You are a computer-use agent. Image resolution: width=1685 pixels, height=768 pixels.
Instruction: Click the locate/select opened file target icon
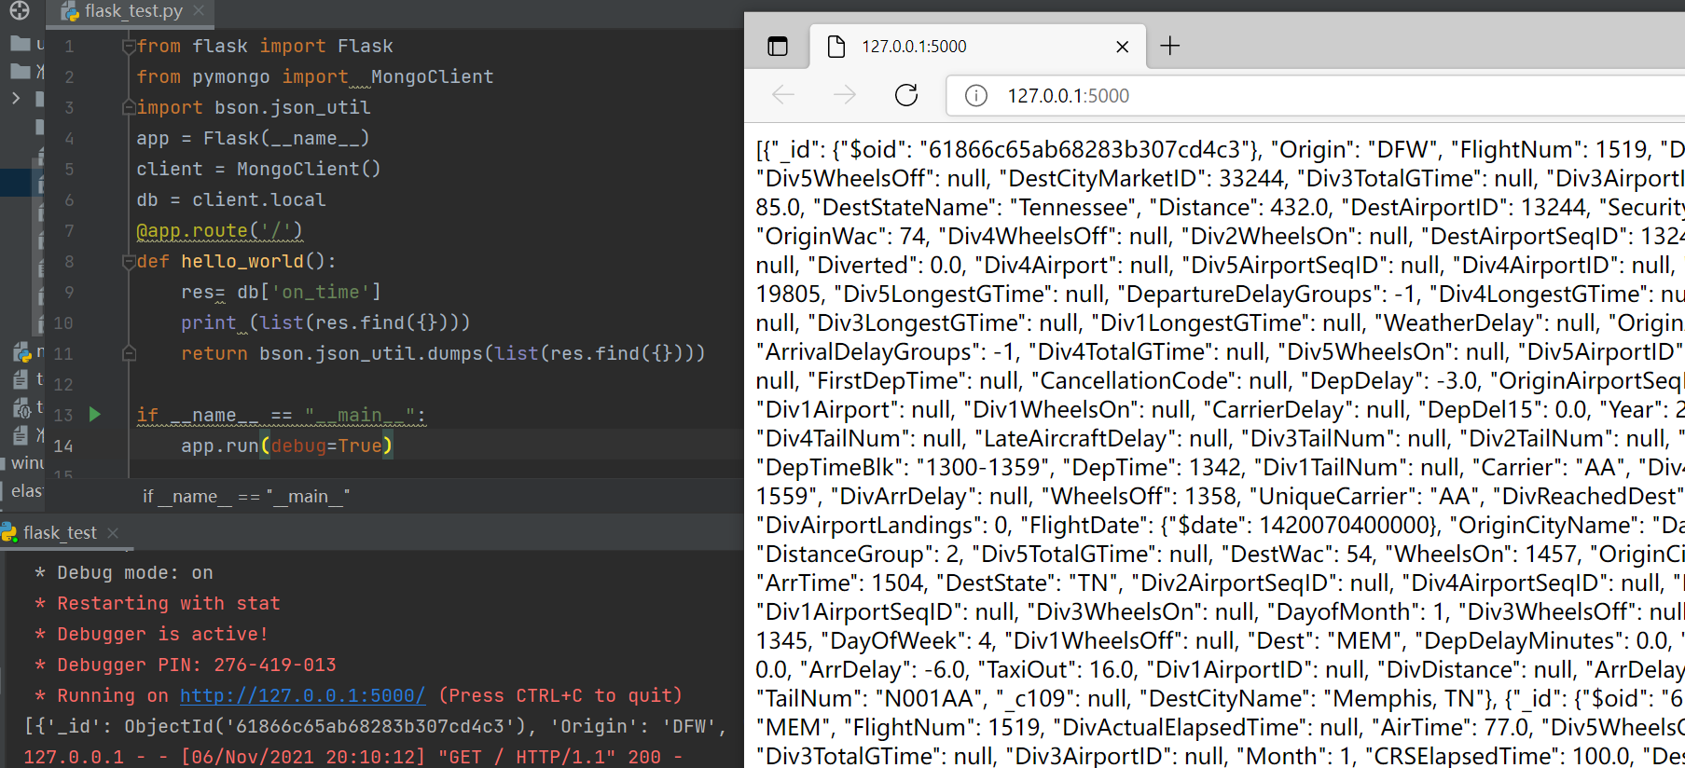(x=20, y=10)
